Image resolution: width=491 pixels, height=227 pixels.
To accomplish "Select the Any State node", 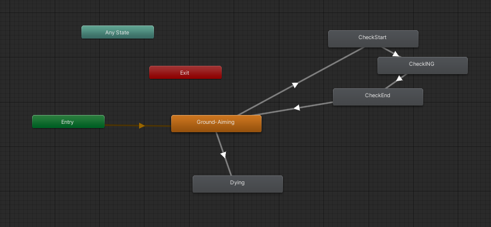I will (x=118, y=32).
